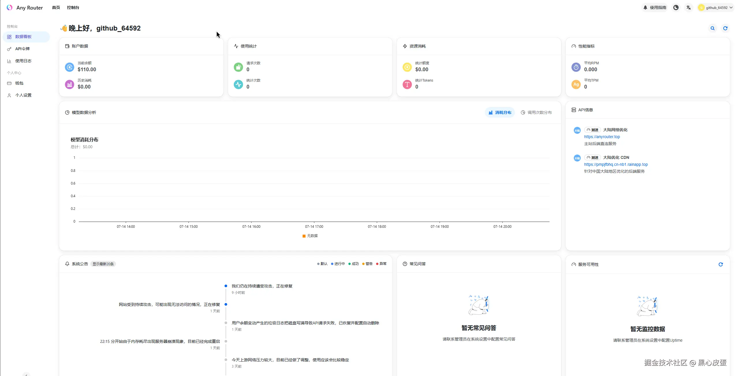Expand the github_64592 user dropdown
736x376 pixels.
[715, 7]
